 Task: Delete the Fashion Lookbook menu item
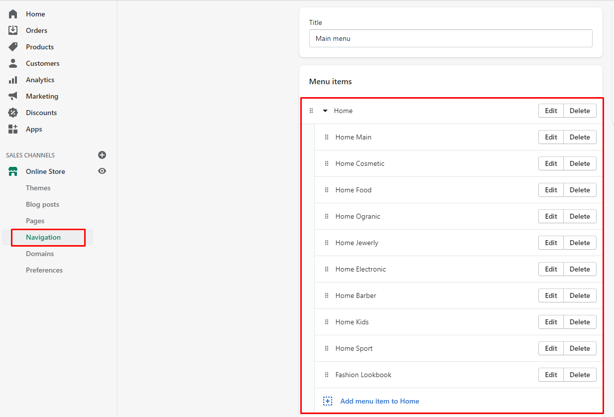(580, 375)
